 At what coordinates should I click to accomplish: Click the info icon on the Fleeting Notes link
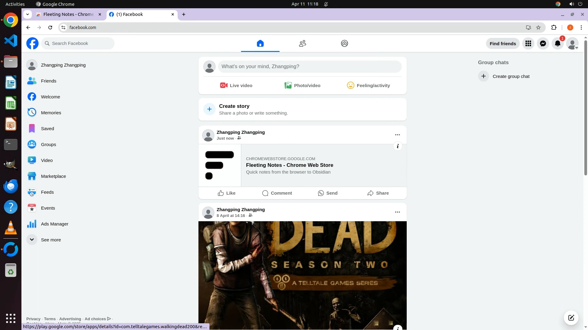pos(398,146)
